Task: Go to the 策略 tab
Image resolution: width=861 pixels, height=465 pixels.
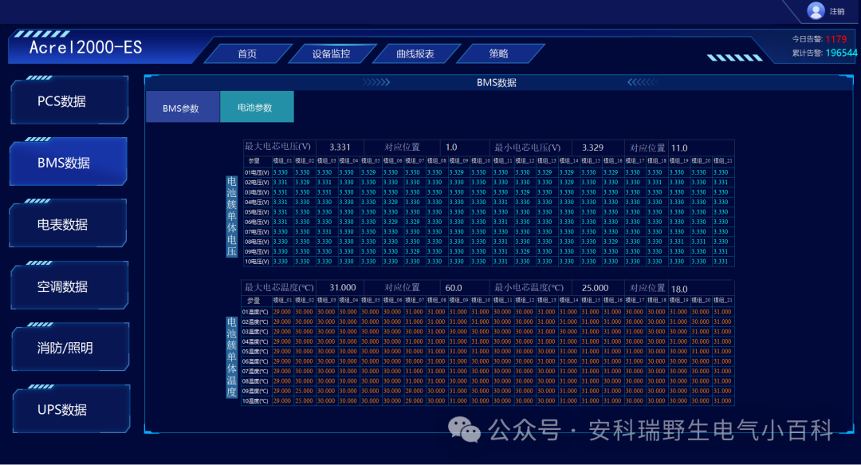Action: pyautogui.click(x=498, y=54)
